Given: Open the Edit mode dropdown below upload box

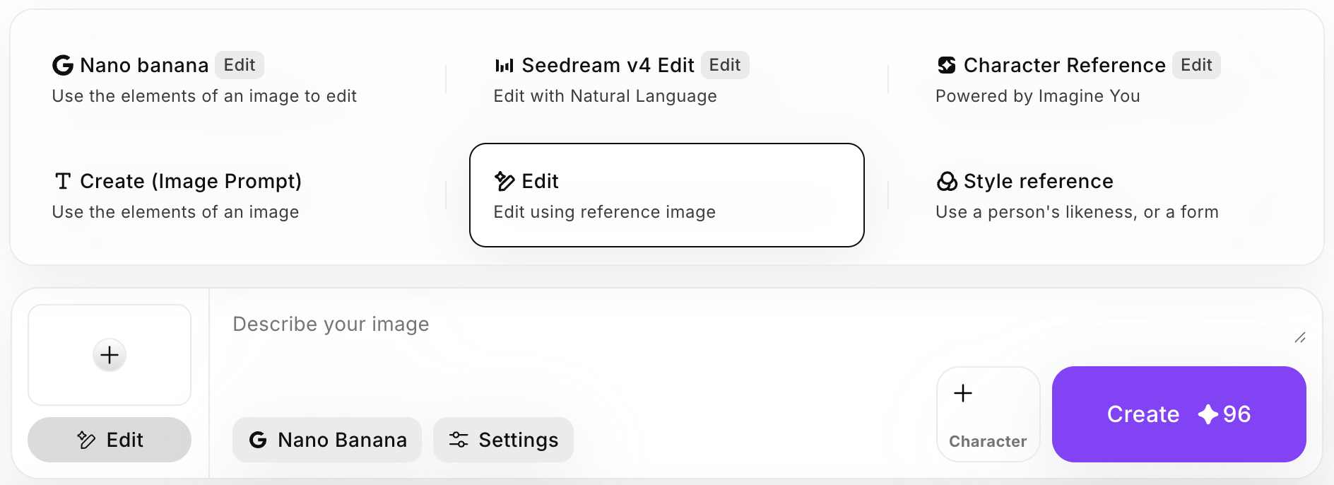Looking at the screenshot, I should pos(110,440).
